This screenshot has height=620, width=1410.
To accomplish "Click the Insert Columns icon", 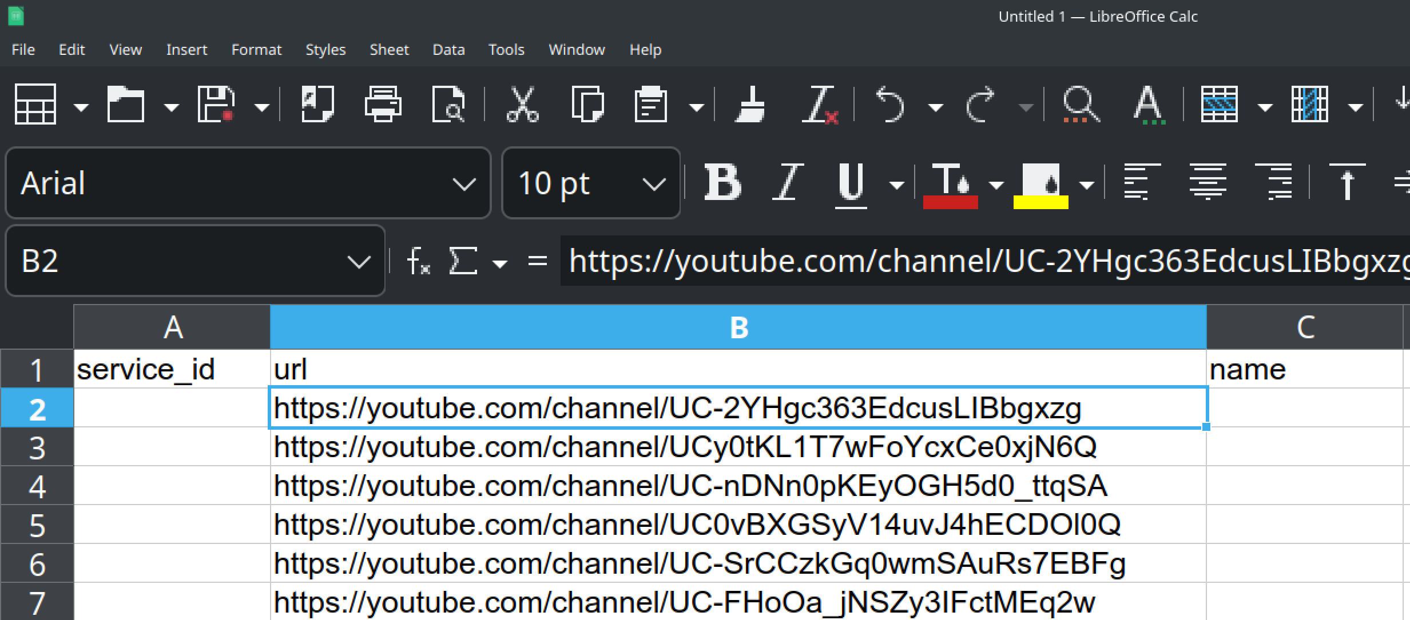I will coord(1310,104).
